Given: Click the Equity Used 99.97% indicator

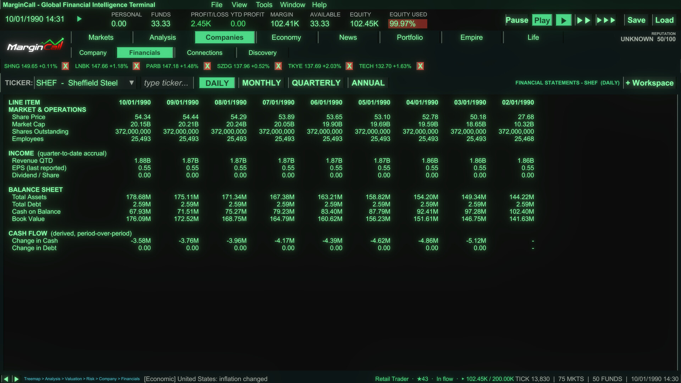Looking at the screenshot, I should [x=408, y=24].
